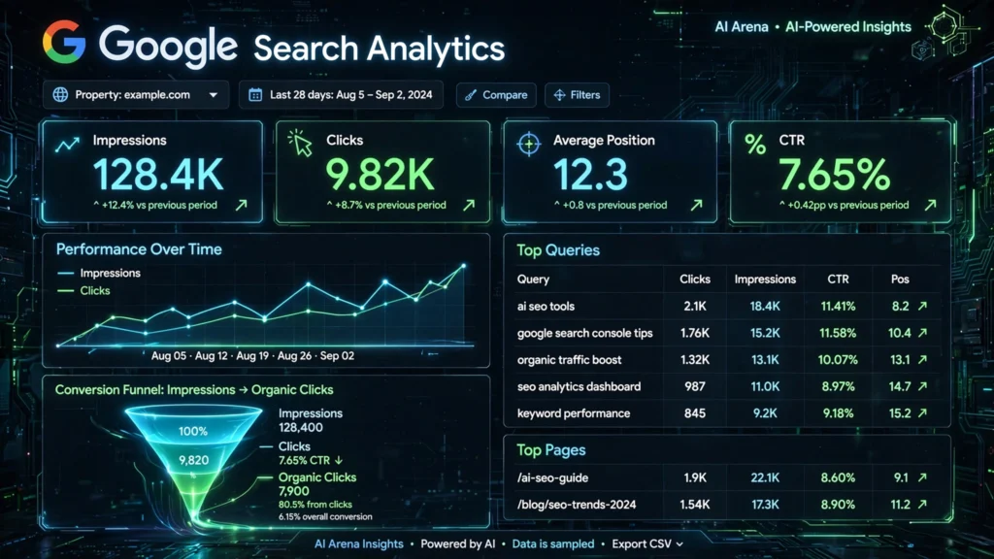This screenshot has height=559, width=994.
Task: Click the arrow next to position 9.1
Action: [923, 477]
